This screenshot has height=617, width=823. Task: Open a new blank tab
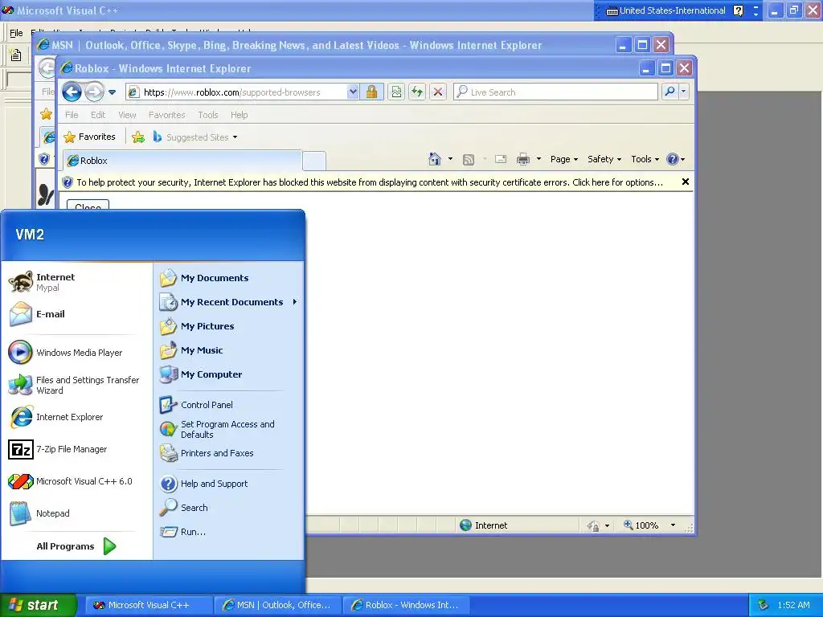(314, 161)
